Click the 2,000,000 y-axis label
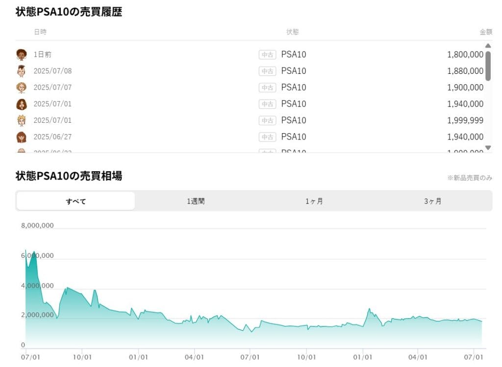The image size is (502, 367). (37, 315)
